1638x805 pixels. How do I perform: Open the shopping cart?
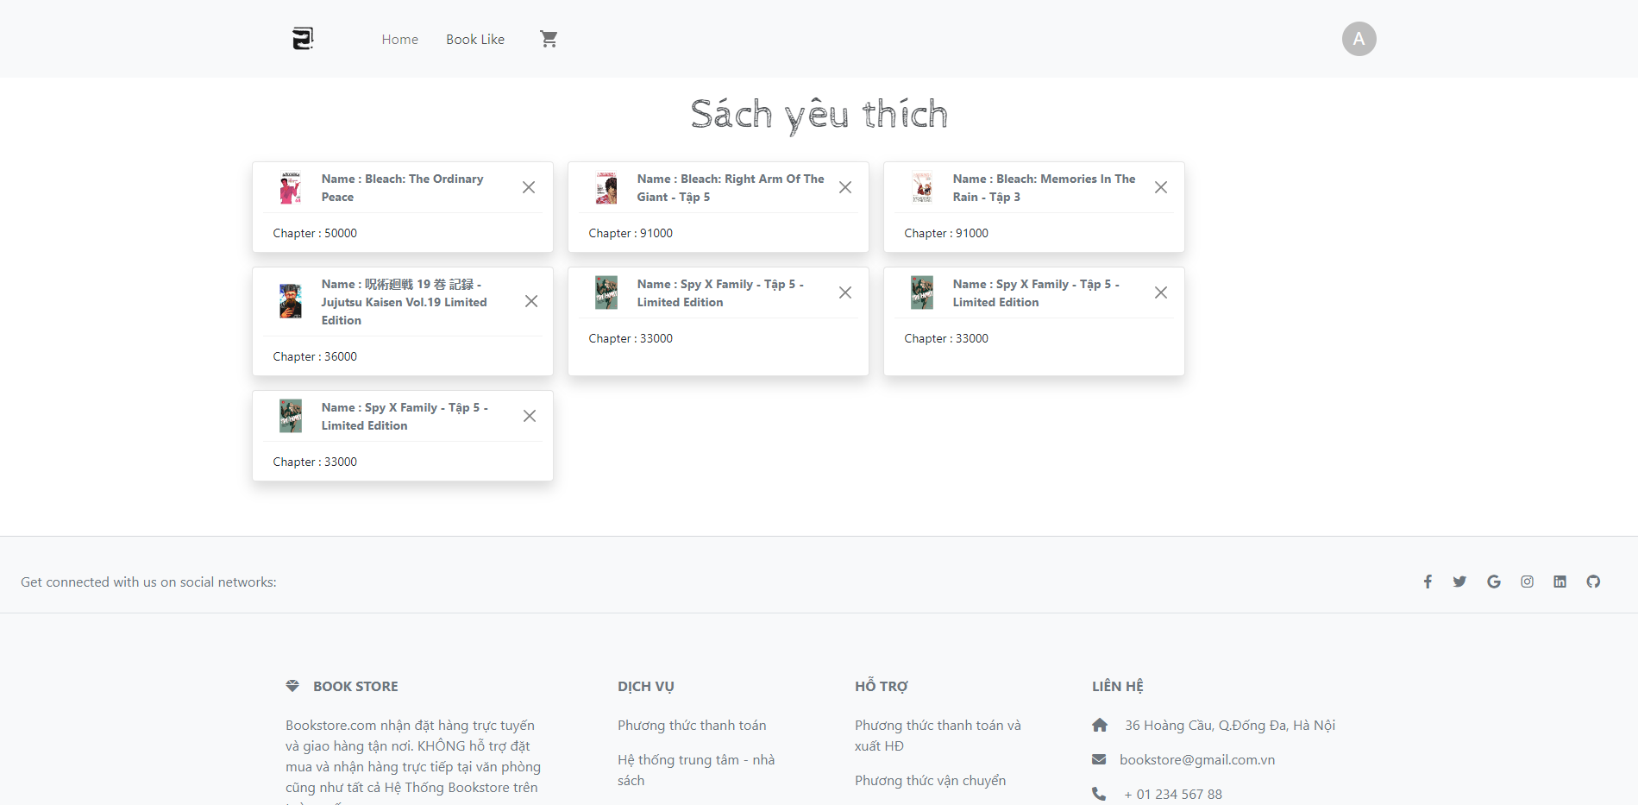coord(549,38)
